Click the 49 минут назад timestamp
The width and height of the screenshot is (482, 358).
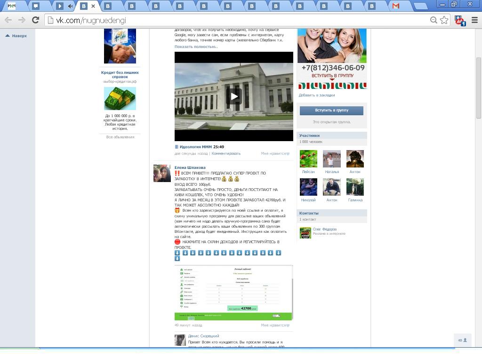[x=188, y=325]
